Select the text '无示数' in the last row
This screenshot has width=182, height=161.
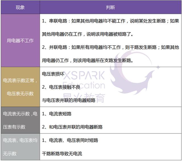click(10, 154)
